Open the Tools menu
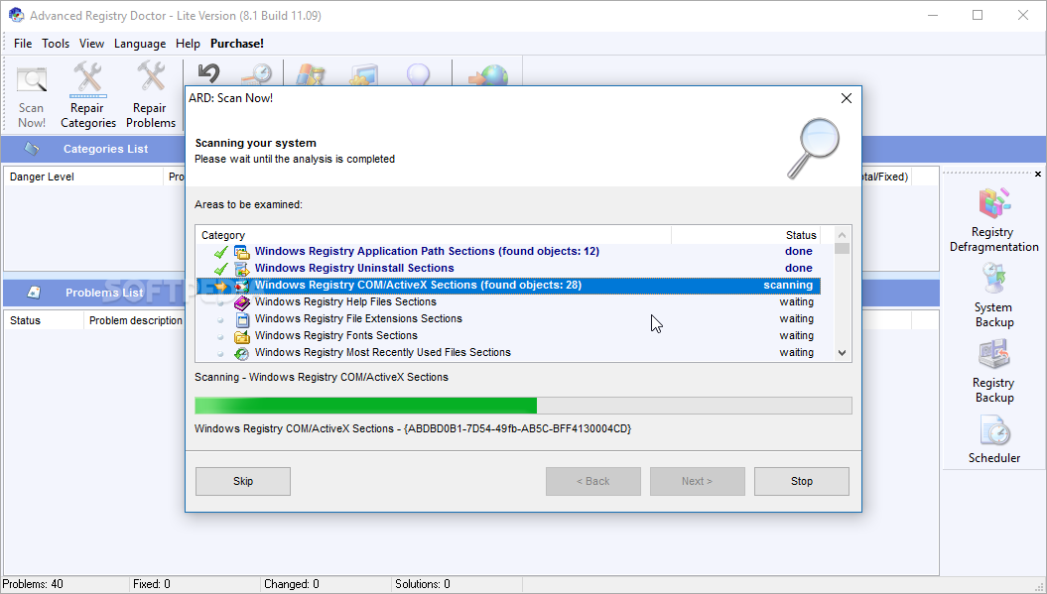 [x=56, y=44]
